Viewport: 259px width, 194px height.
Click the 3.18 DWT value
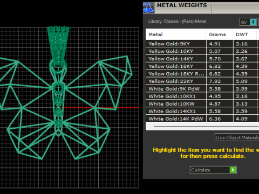(x=242, y=96)
